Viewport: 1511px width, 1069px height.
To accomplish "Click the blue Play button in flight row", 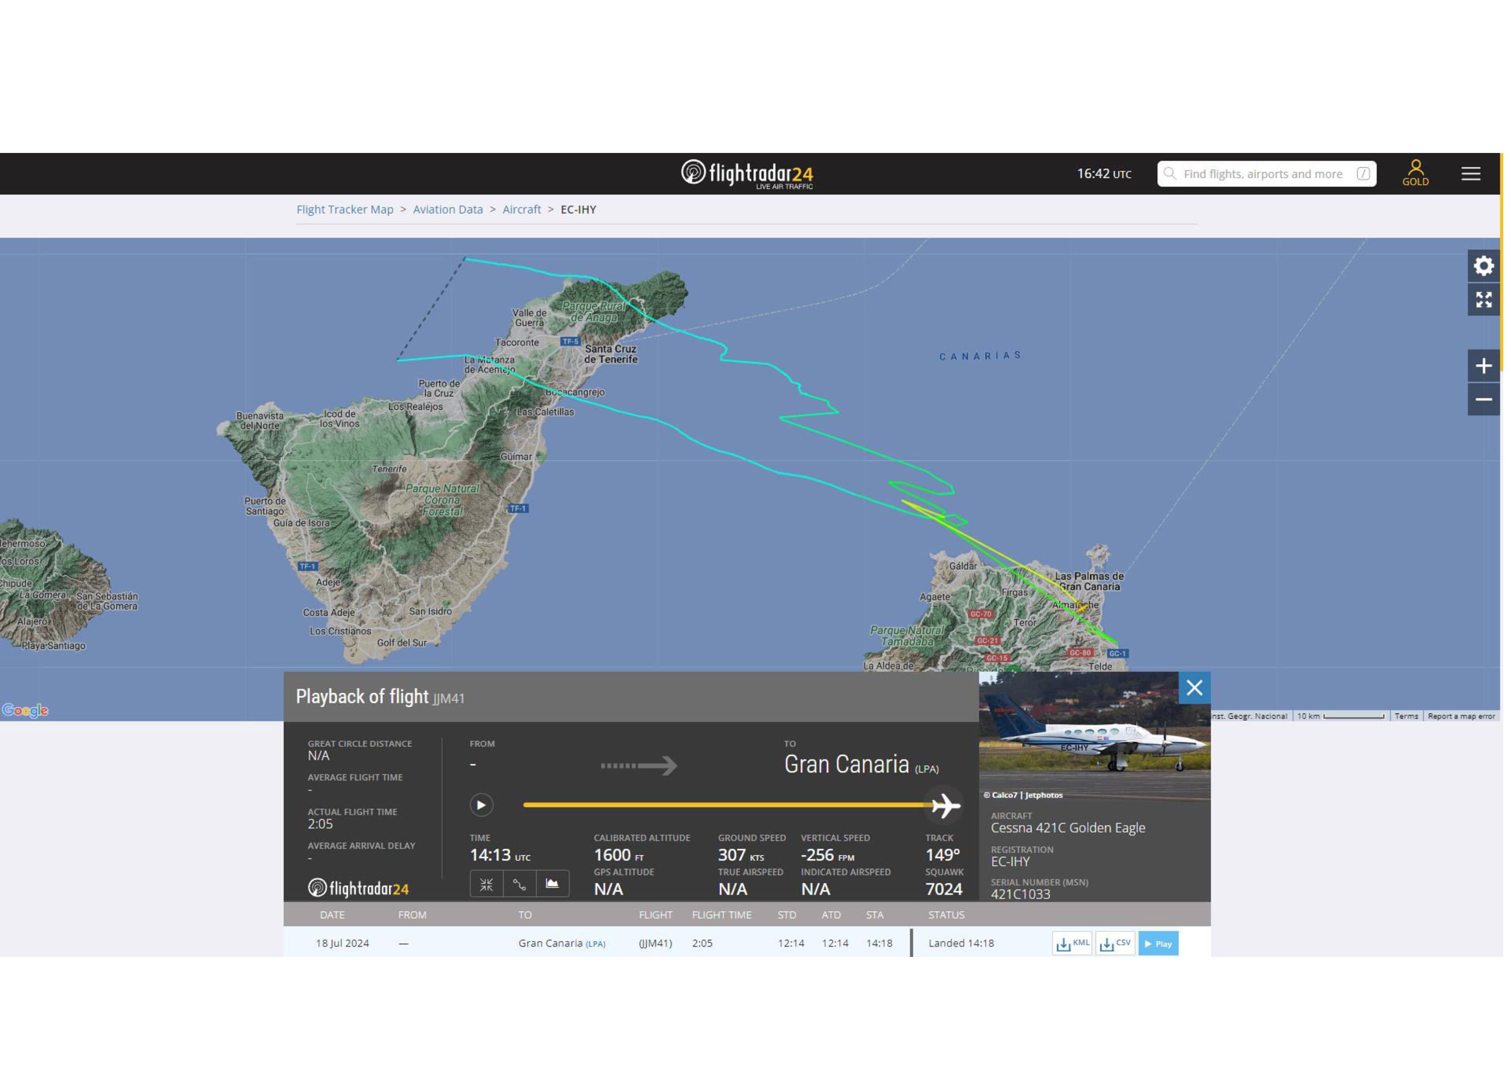I will [x=1158, y=943].
